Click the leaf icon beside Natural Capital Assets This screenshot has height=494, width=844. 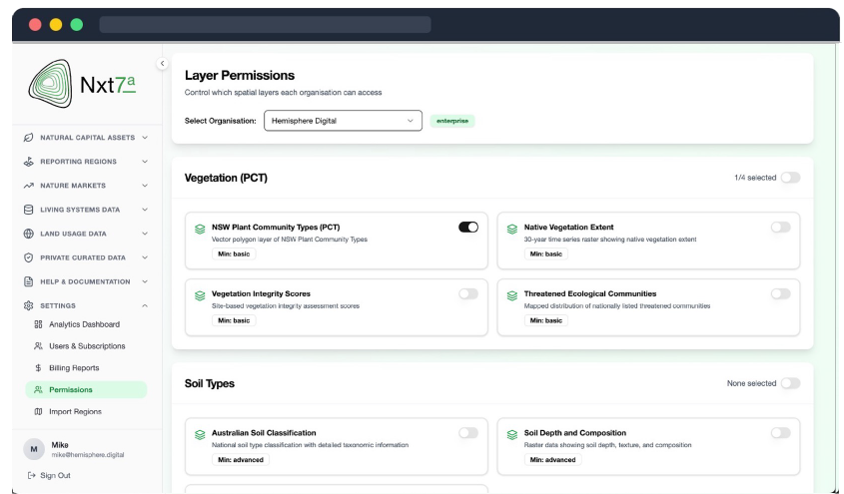coord(29,138)
